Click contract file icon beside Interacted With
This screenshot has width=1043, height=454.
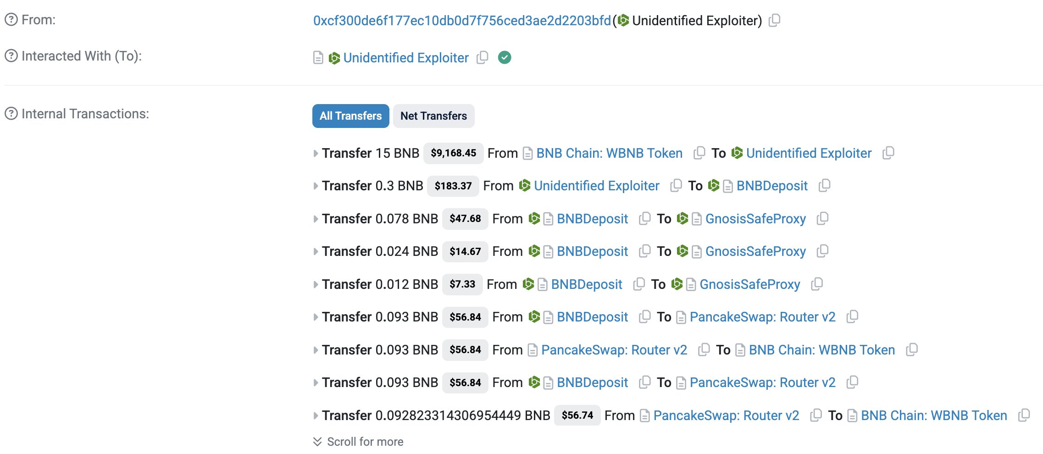318,58
